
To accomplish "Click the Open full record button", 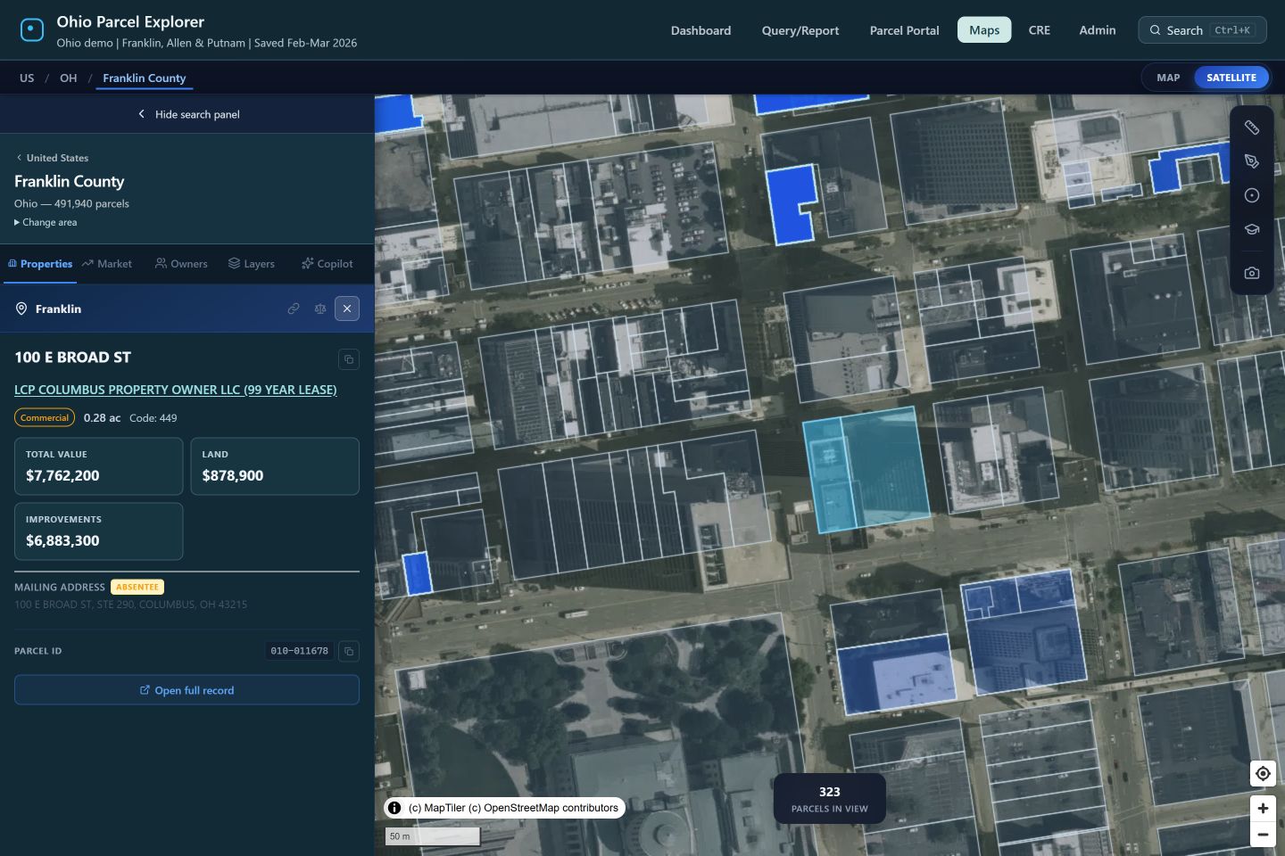I will 187,690.
